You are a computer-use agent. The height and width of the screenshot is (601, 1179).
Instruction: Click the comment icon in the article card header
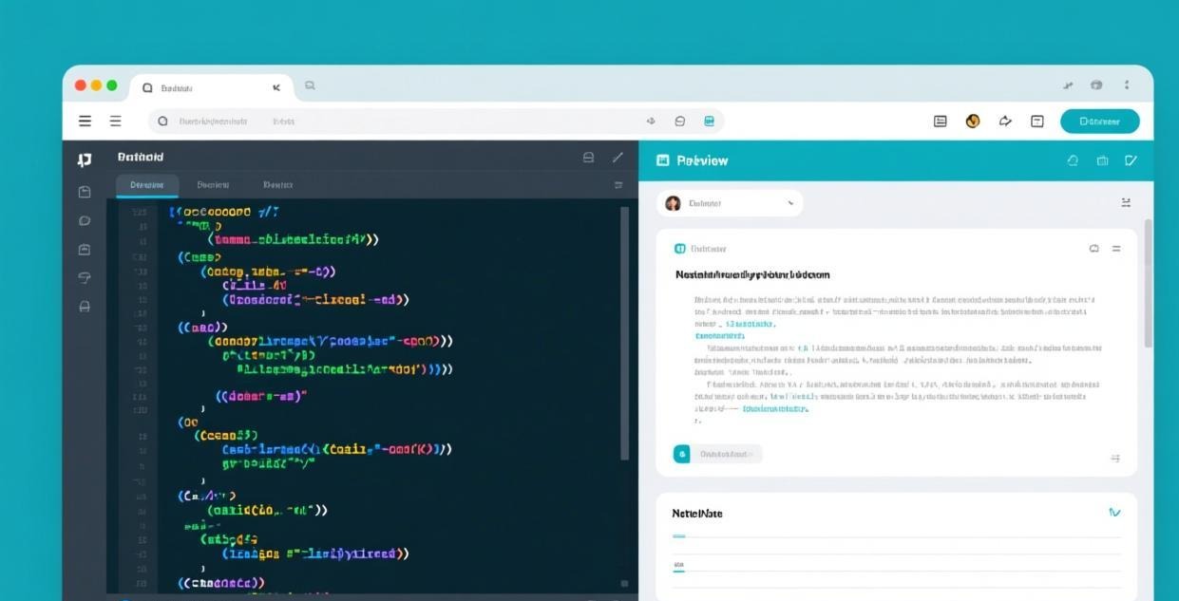pyautogui.click(x=1093, y=249)
